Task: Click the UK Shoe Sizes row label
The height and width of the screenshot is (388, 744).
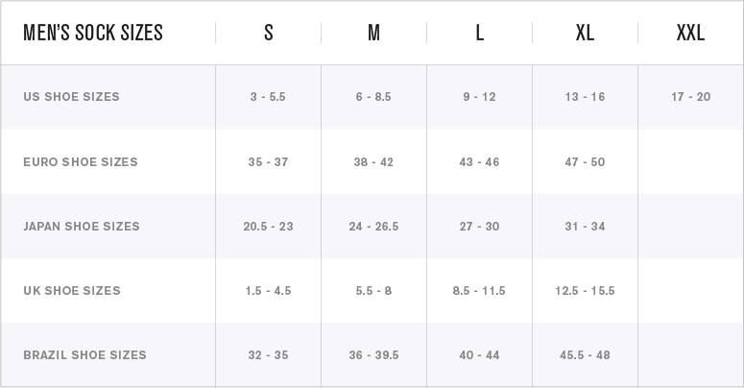Action: (71, 291)
